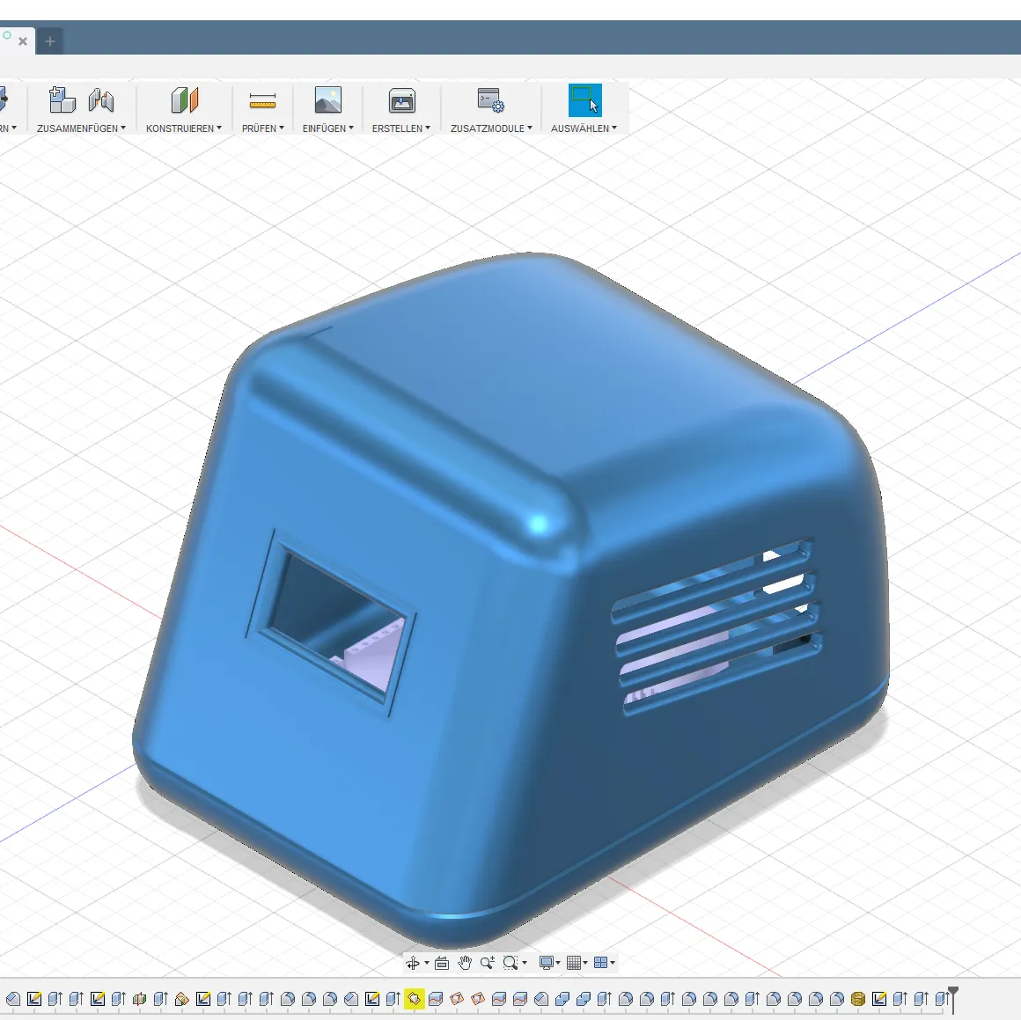
Task: Click the Fit zoom window icon
Action: click(510, 963)
